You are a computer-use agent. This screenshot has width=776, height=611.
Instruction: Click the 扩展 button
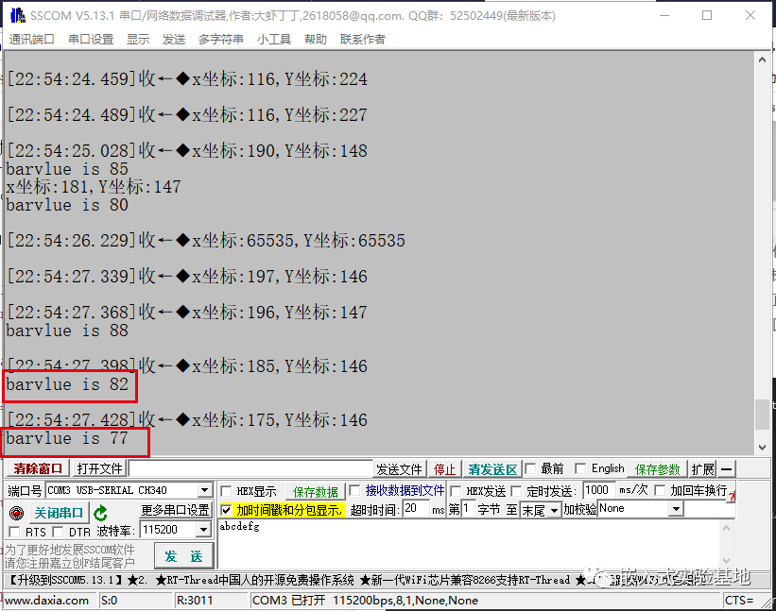pos(703,468)
